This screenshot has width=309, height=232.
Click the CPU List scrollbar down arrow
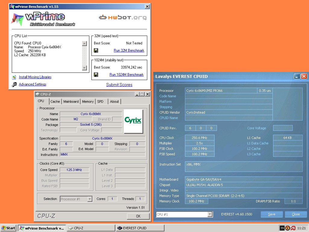84,68
